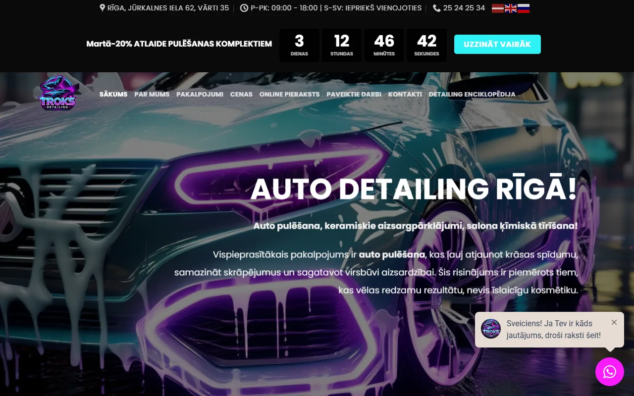Open the SĀKUMS menu item
The height and width of the screenshot is (396, 634).
click(113, 94)
